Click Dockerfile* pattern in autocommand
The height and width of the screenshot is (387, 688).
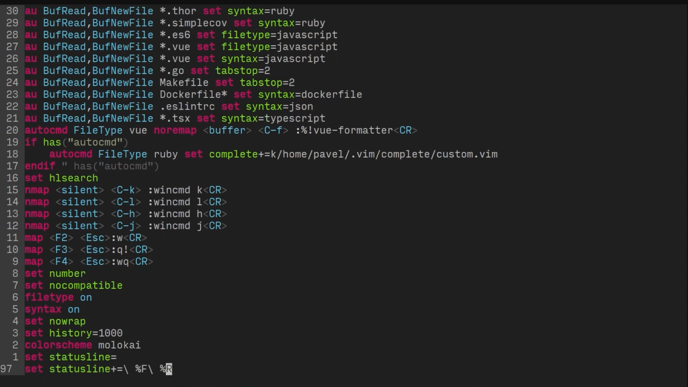(x=193, y=95)
